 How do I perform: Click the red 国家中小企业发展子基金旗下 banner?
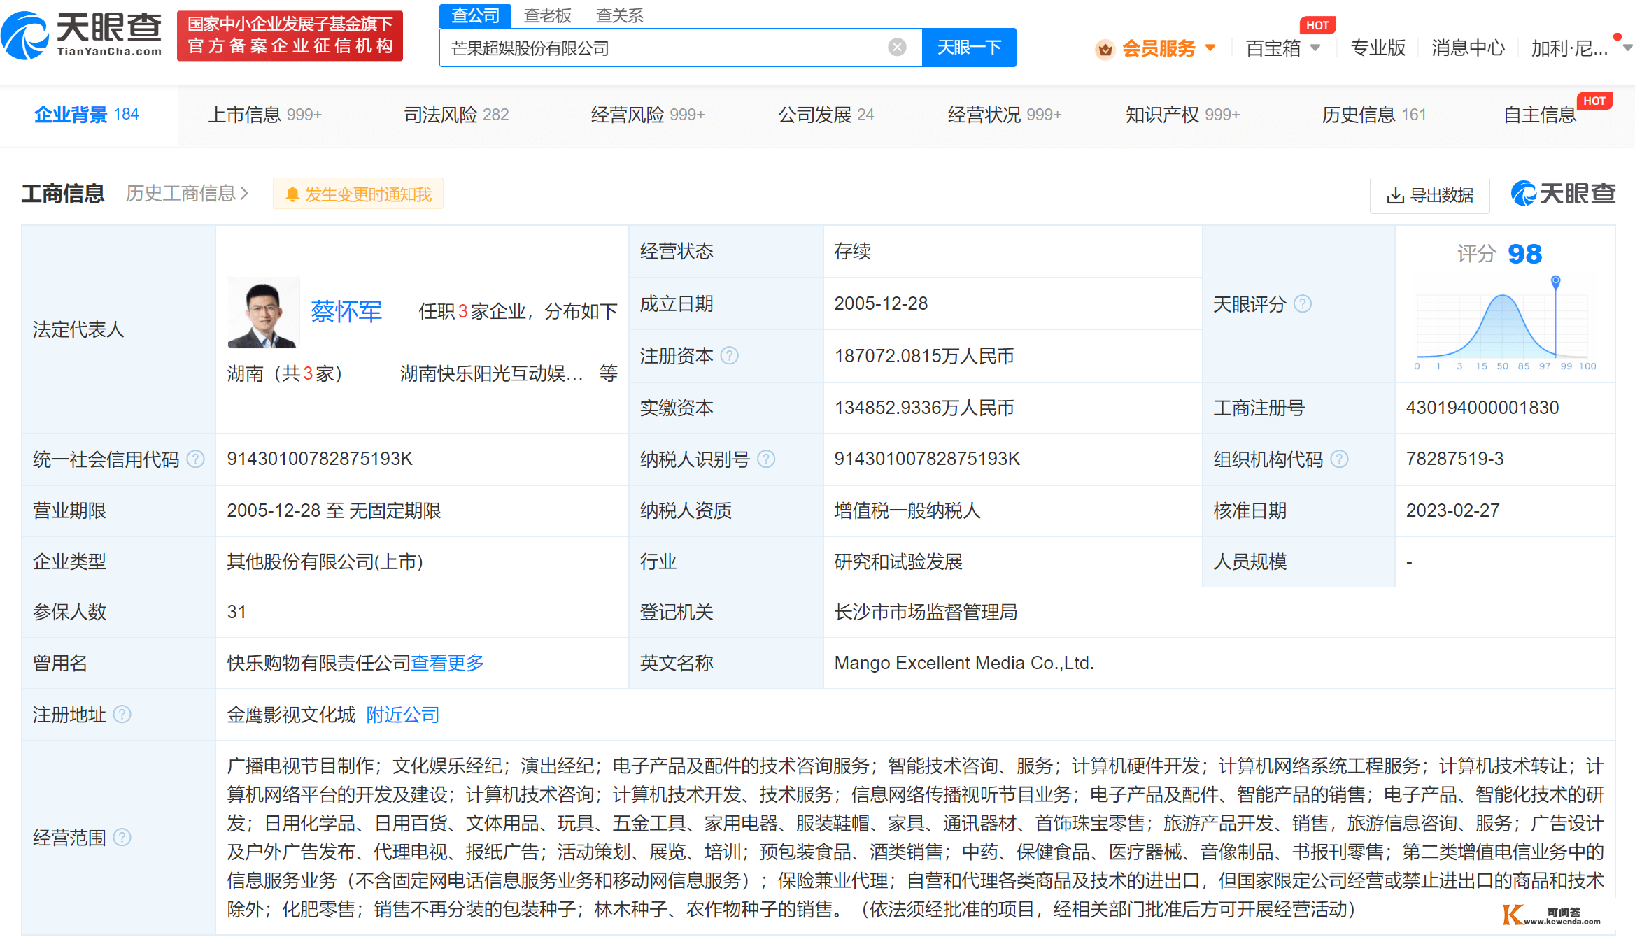(290, 36)
